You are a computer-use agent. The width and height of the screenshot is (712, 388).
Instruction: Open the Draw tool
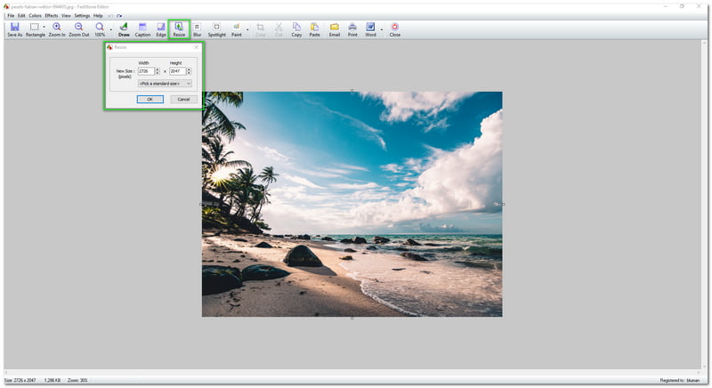[x=124, y=28]
